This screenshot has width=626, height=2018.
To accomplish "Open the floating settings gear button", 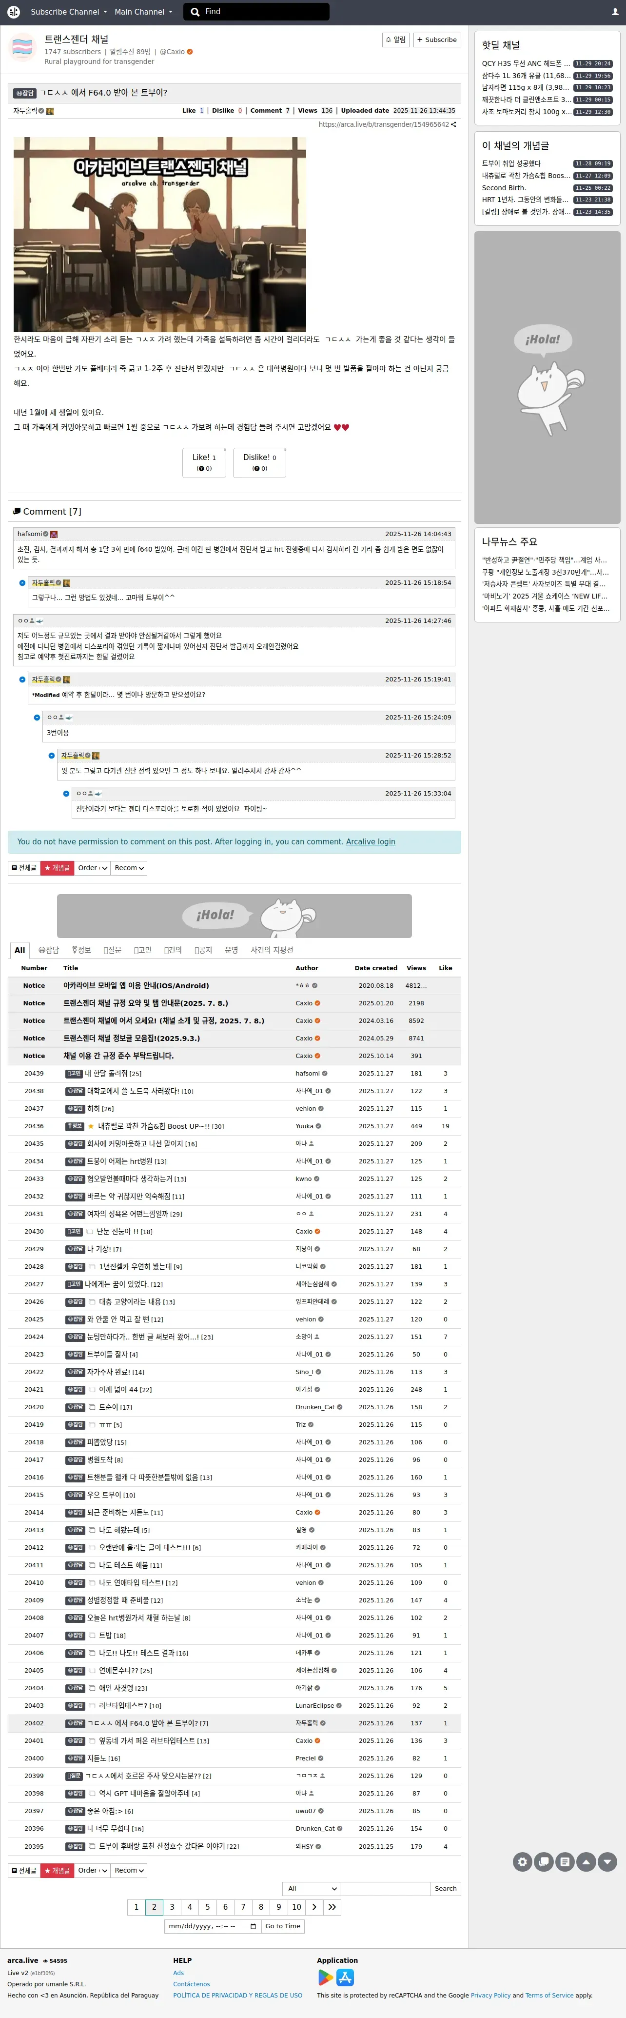I will pyautogui.click(x=523, y=1862).
